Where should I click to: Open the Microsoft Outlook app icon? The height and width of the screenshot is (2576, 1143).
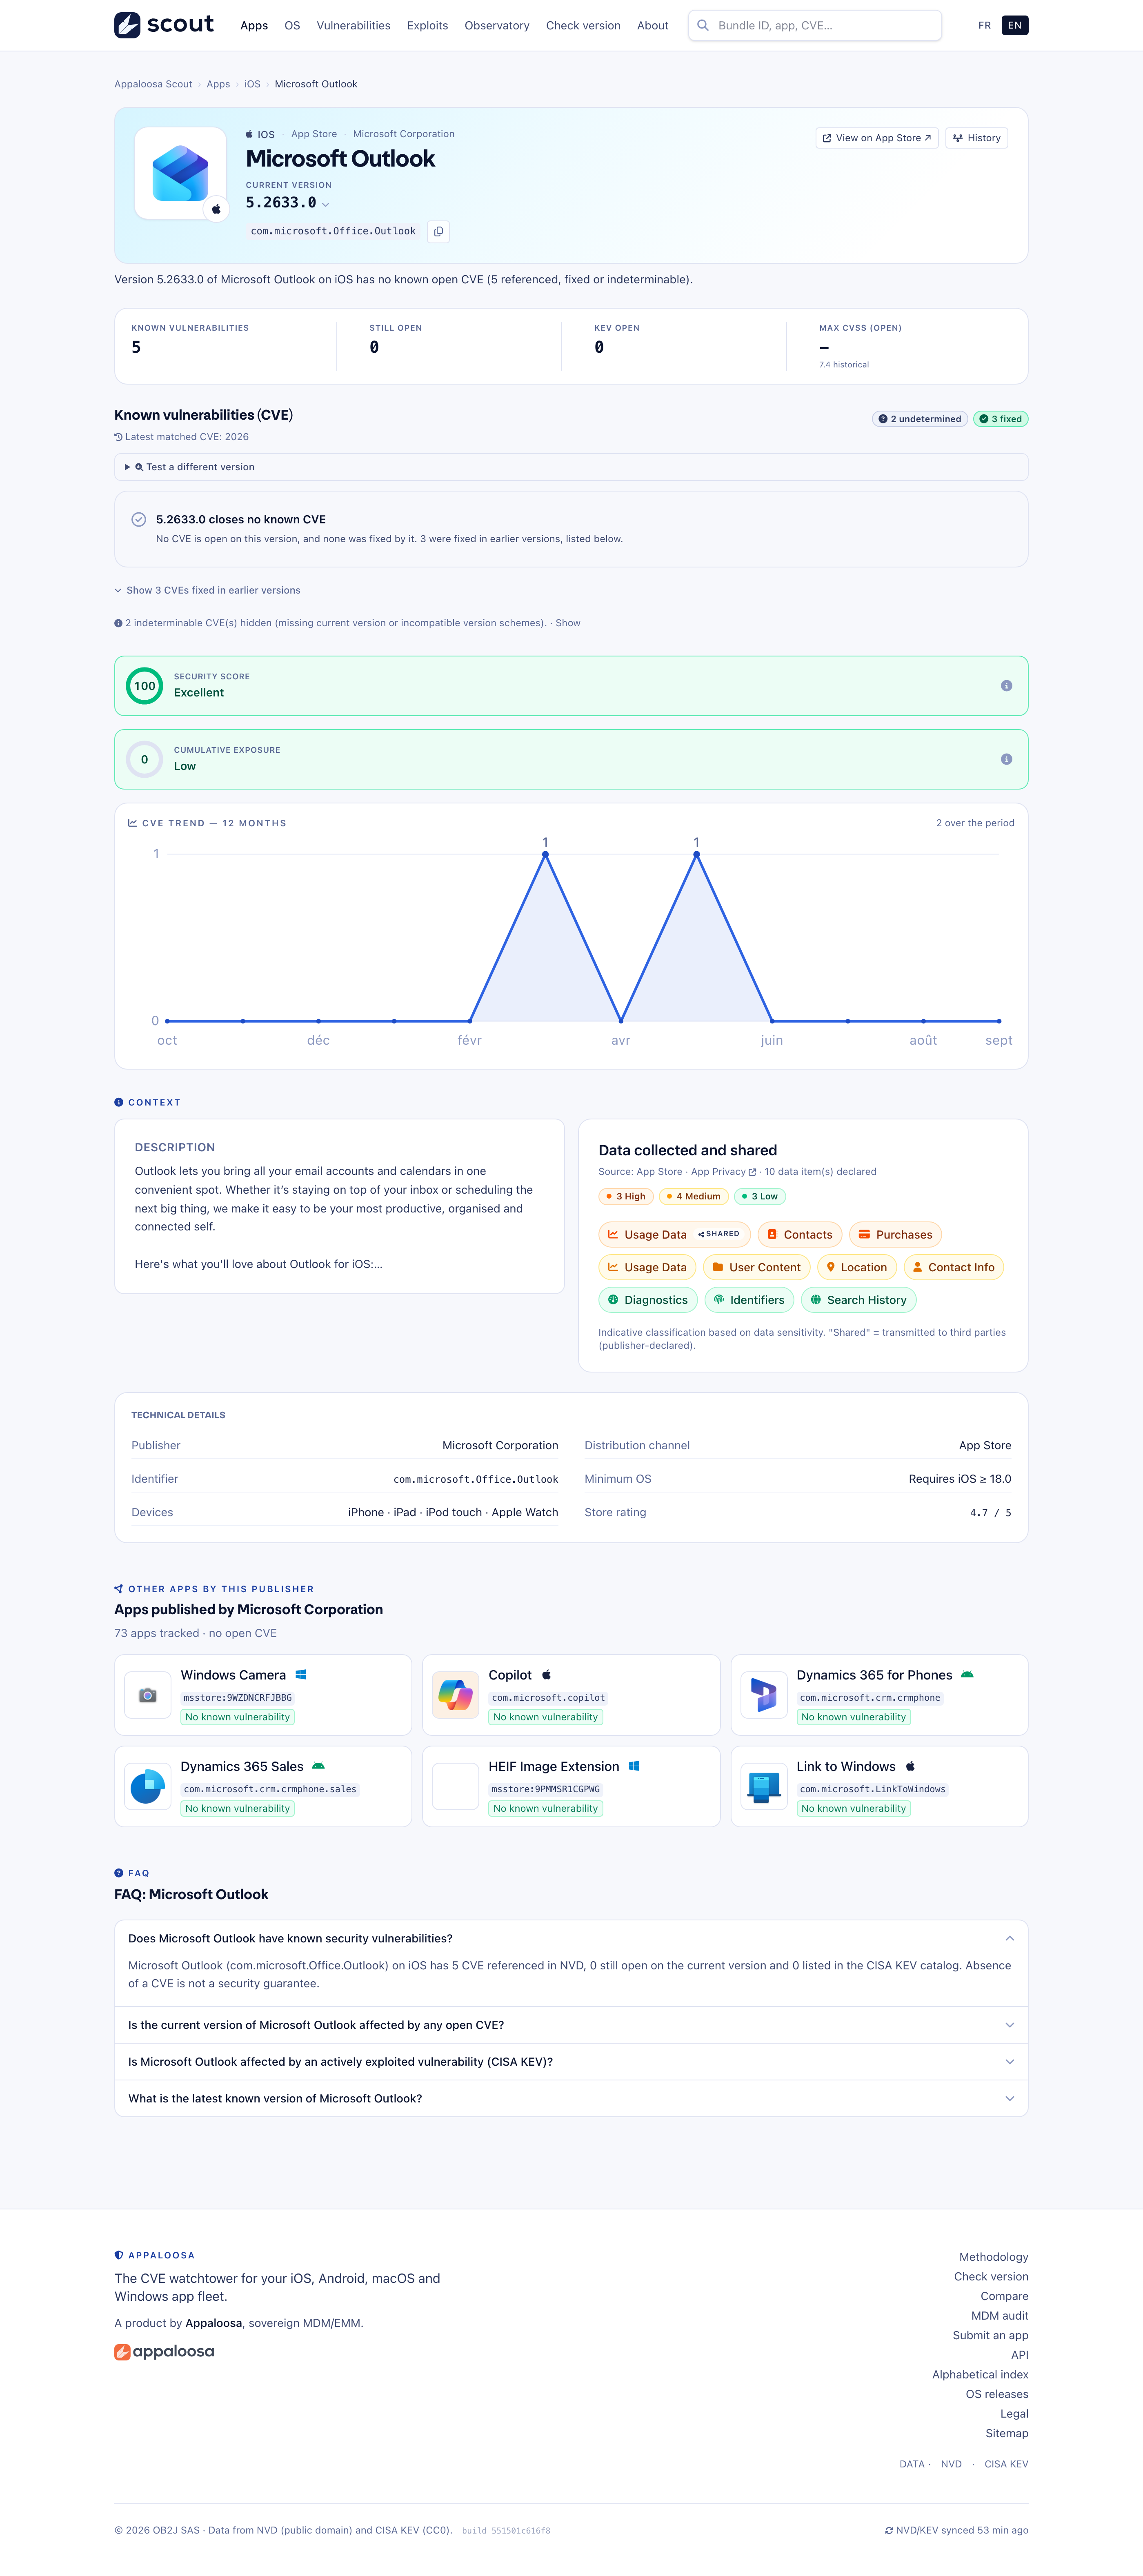[180, 173]
